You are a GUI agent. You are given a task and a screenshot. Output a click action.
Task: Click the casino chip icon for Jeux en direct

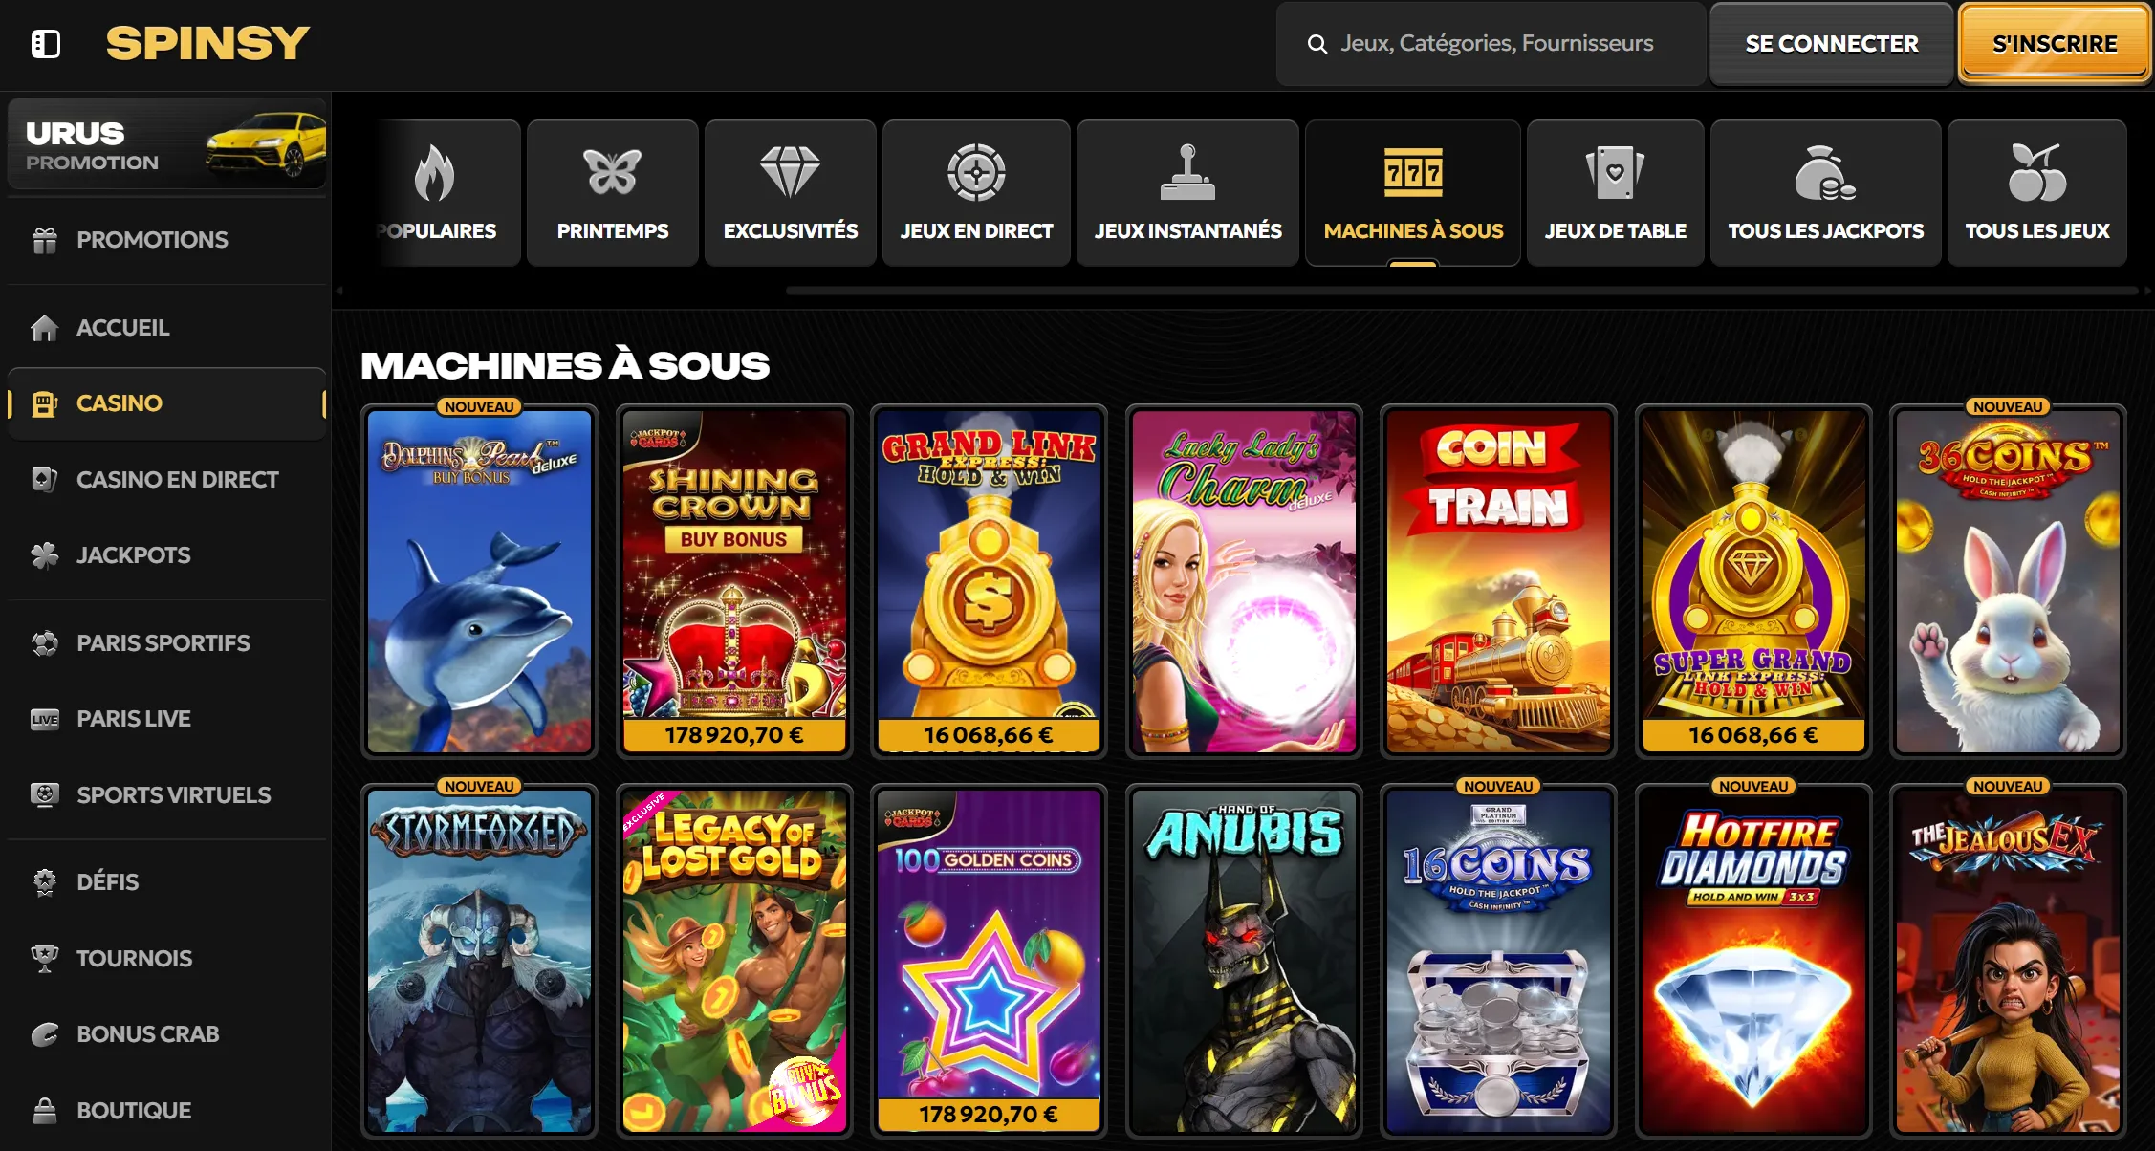(x=976, y=173)
